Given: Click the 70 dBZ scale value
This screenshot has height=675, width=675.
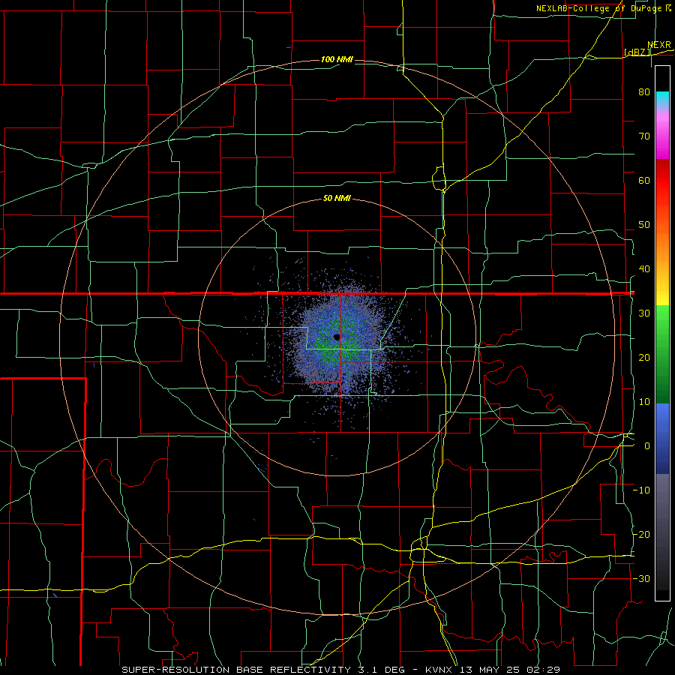Looking at the screenshot, I should (644, 136).
